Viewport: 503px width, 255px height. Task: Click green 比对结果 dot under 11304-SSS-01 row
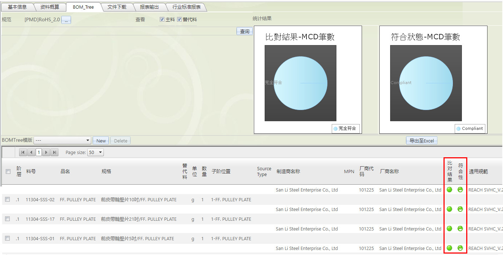449,248
